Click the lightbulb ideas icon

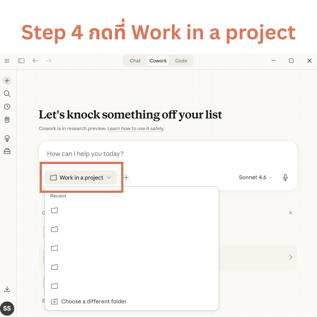pyautogui.click(x=7, y=138)
